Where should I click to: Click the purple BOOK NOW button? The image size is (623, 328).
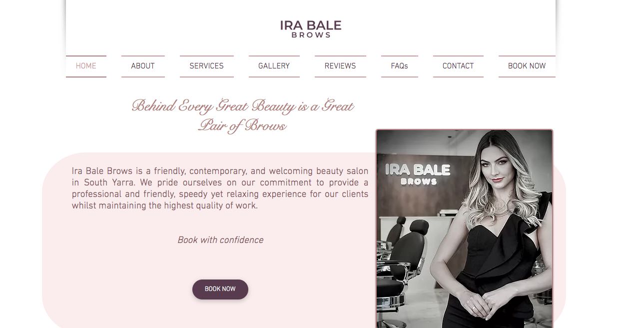point(220,289)
